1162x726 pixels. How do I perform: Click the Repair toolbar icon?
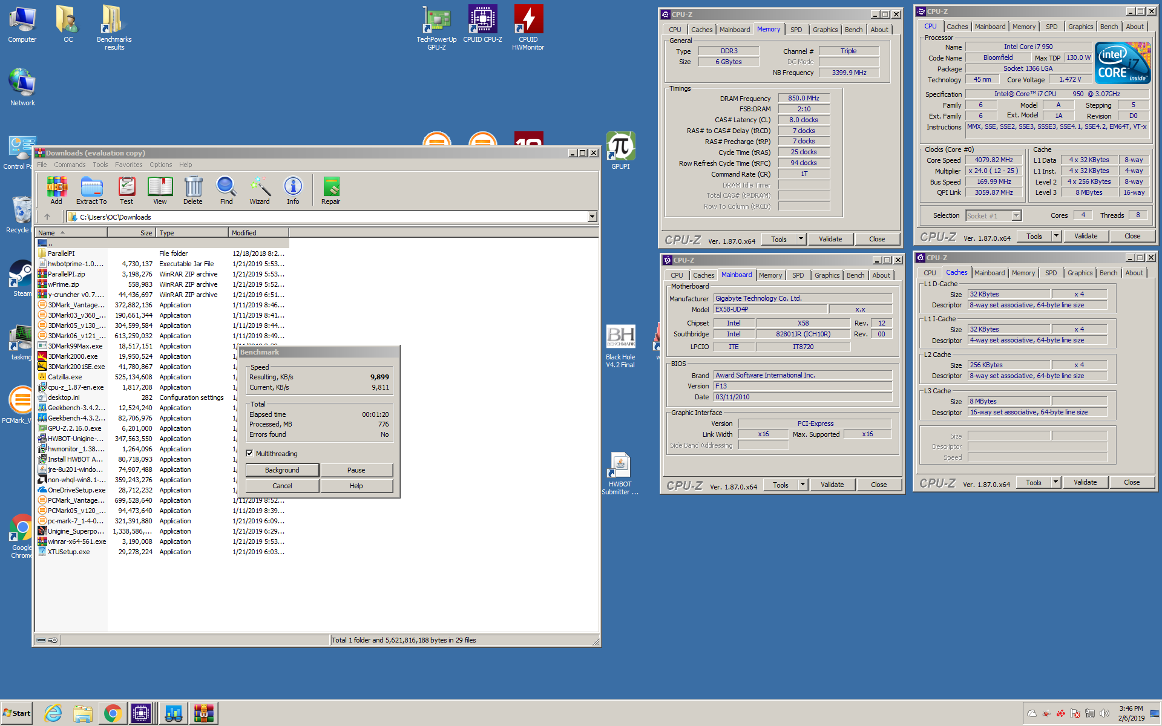tap(330, 191)
